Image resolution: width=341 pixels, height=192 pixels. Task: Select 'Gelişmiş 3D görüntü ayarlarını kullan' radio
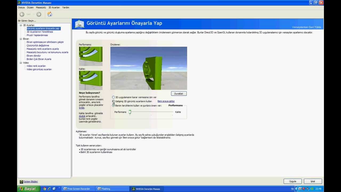point(113,101)
